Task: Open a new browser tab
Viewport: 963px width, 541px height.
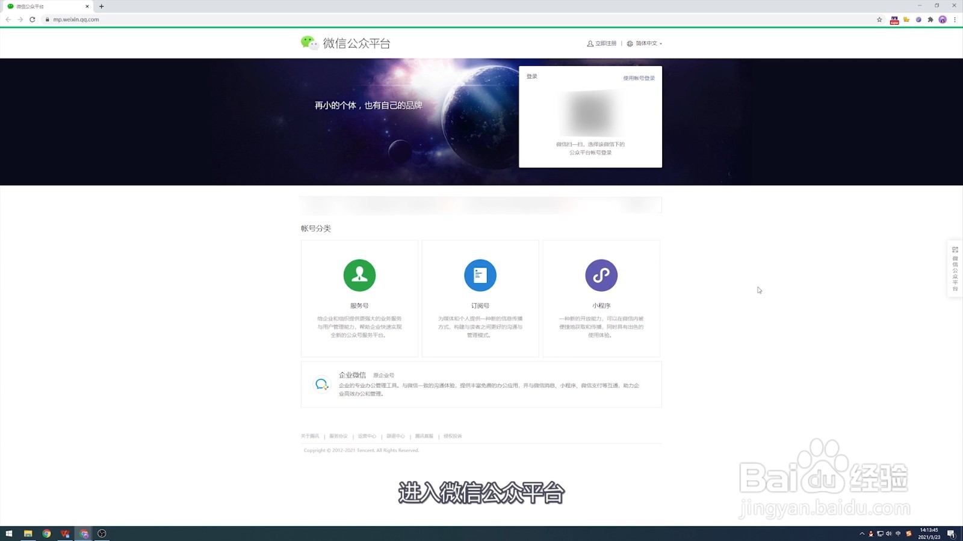Action: (x=102, y=7)
